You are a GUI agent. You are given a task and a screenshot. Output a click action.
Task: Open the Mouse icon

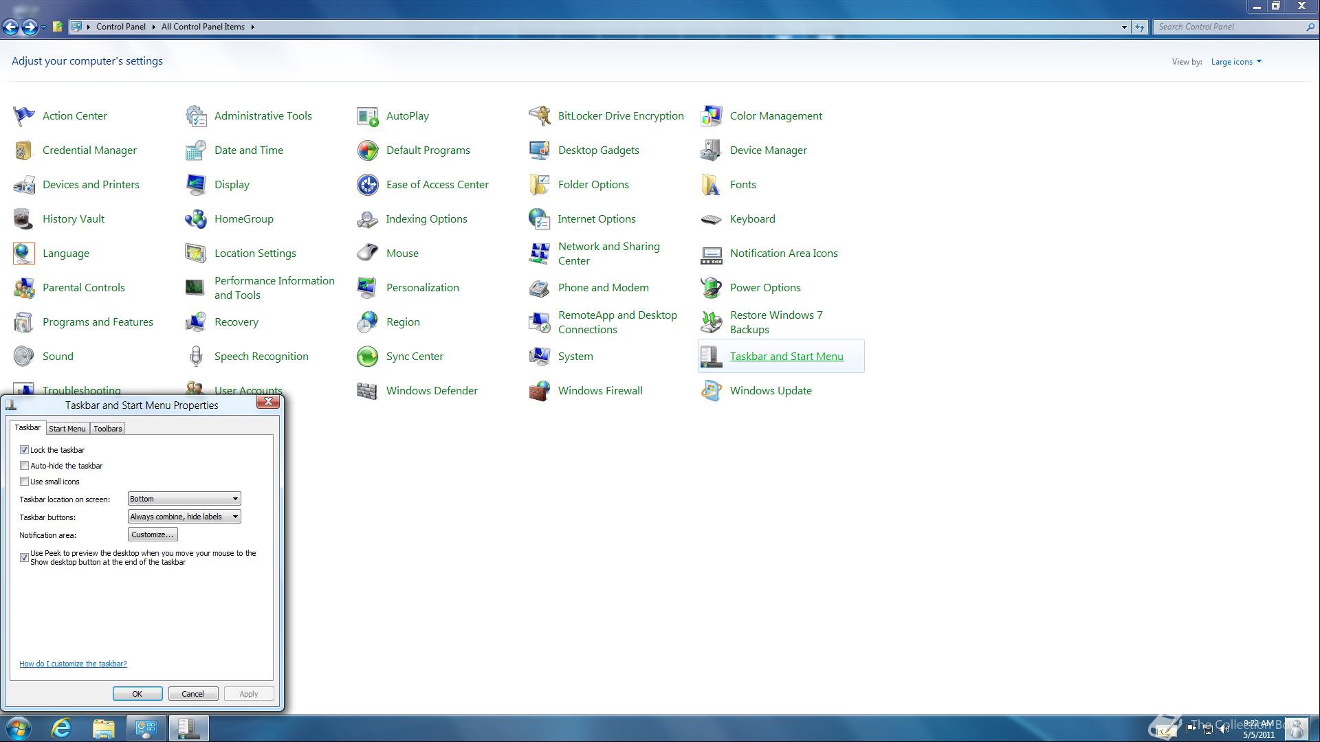click(367, 254)
